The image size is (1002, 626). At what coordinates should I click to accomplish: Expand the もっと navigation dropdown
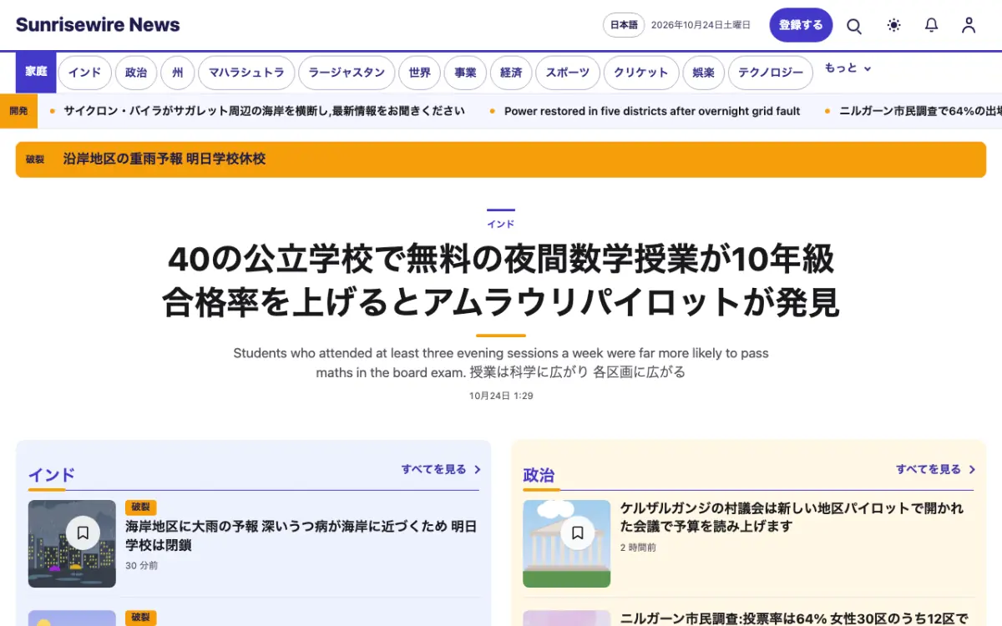(848, 68)
